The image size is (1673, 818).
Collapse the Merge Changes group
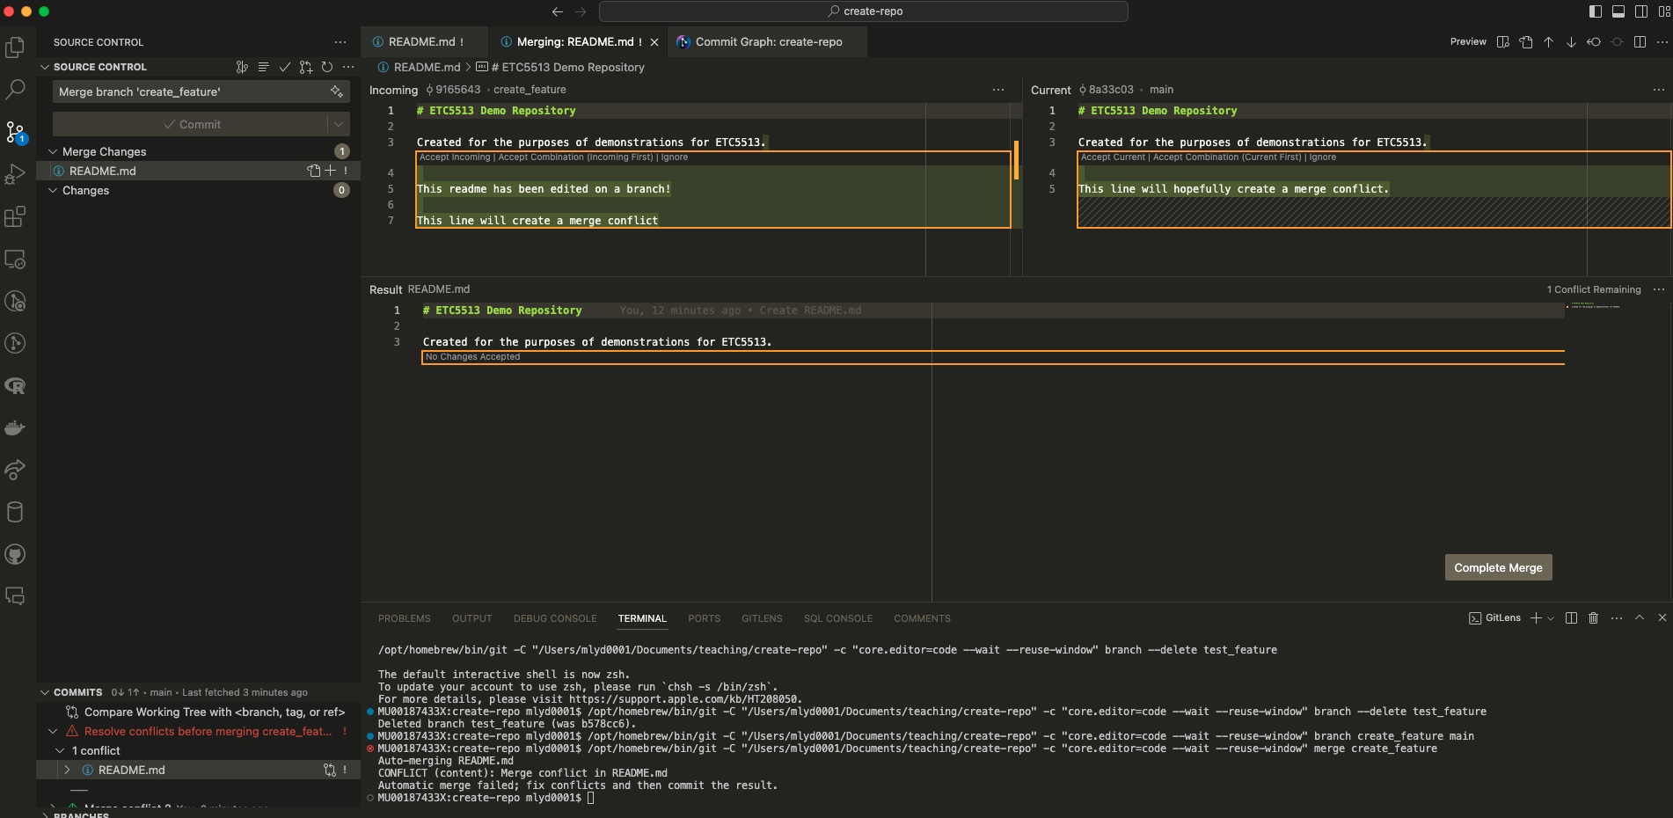click(53, 151)
